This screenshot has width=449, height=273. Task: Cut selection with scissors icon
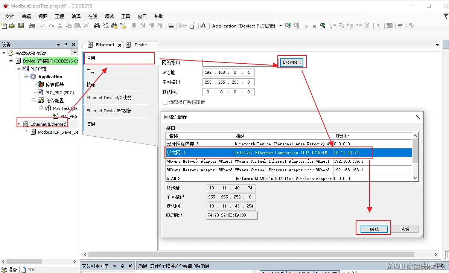click(60, 26)
